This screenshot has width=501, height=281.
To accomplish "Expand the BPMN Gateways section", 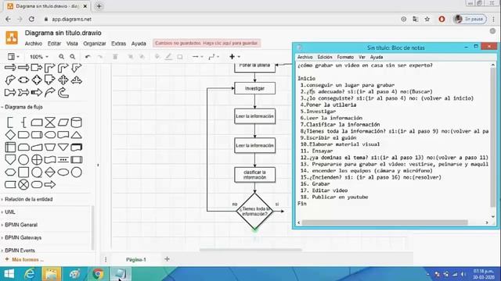I will (22, 237).
